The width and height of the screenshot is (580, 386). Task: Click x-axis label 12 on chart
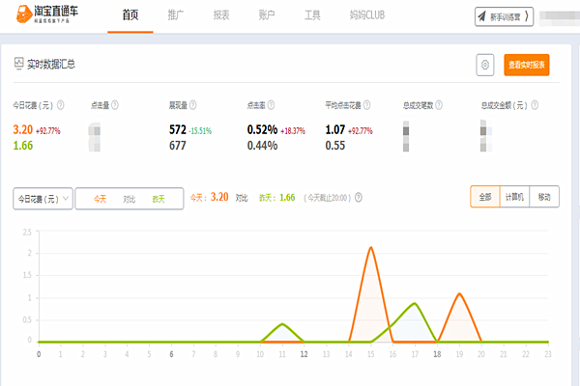(304, 354)
